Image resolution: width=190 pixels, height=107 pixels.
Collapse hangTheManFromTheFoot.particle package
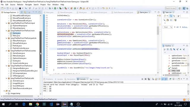tap(7, 38)
